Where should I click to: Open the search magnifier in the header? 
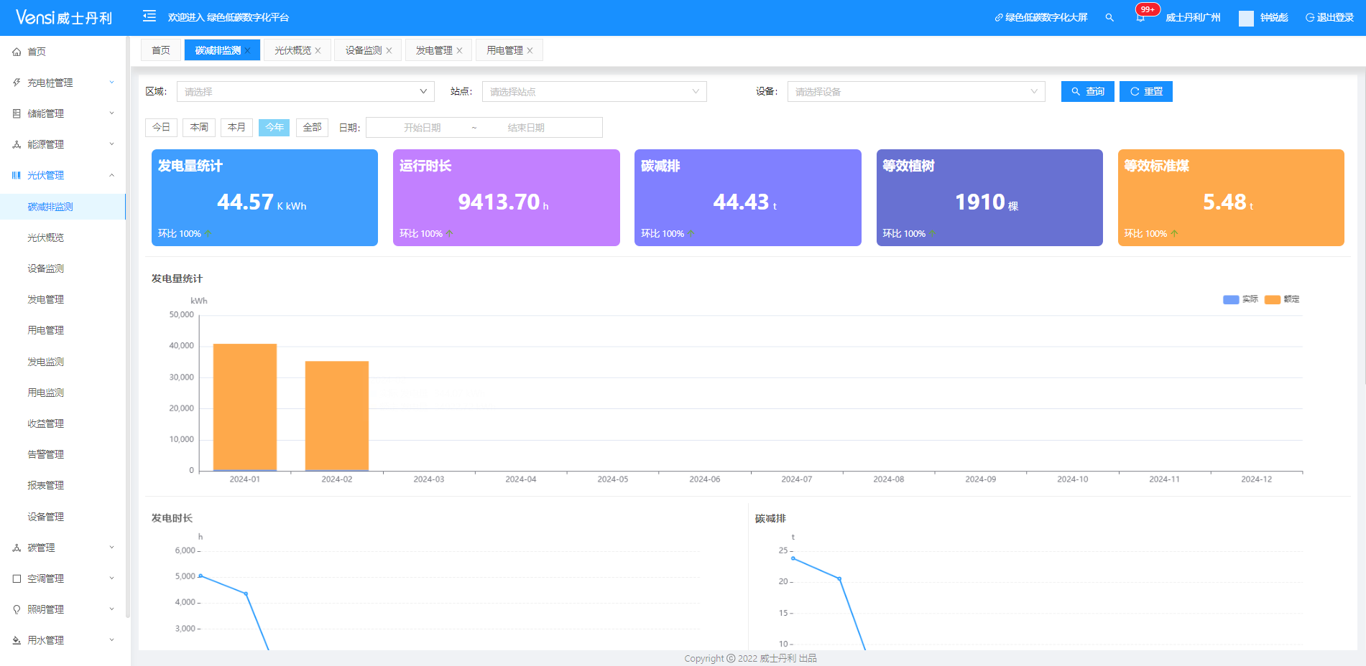coord(1109,17)
